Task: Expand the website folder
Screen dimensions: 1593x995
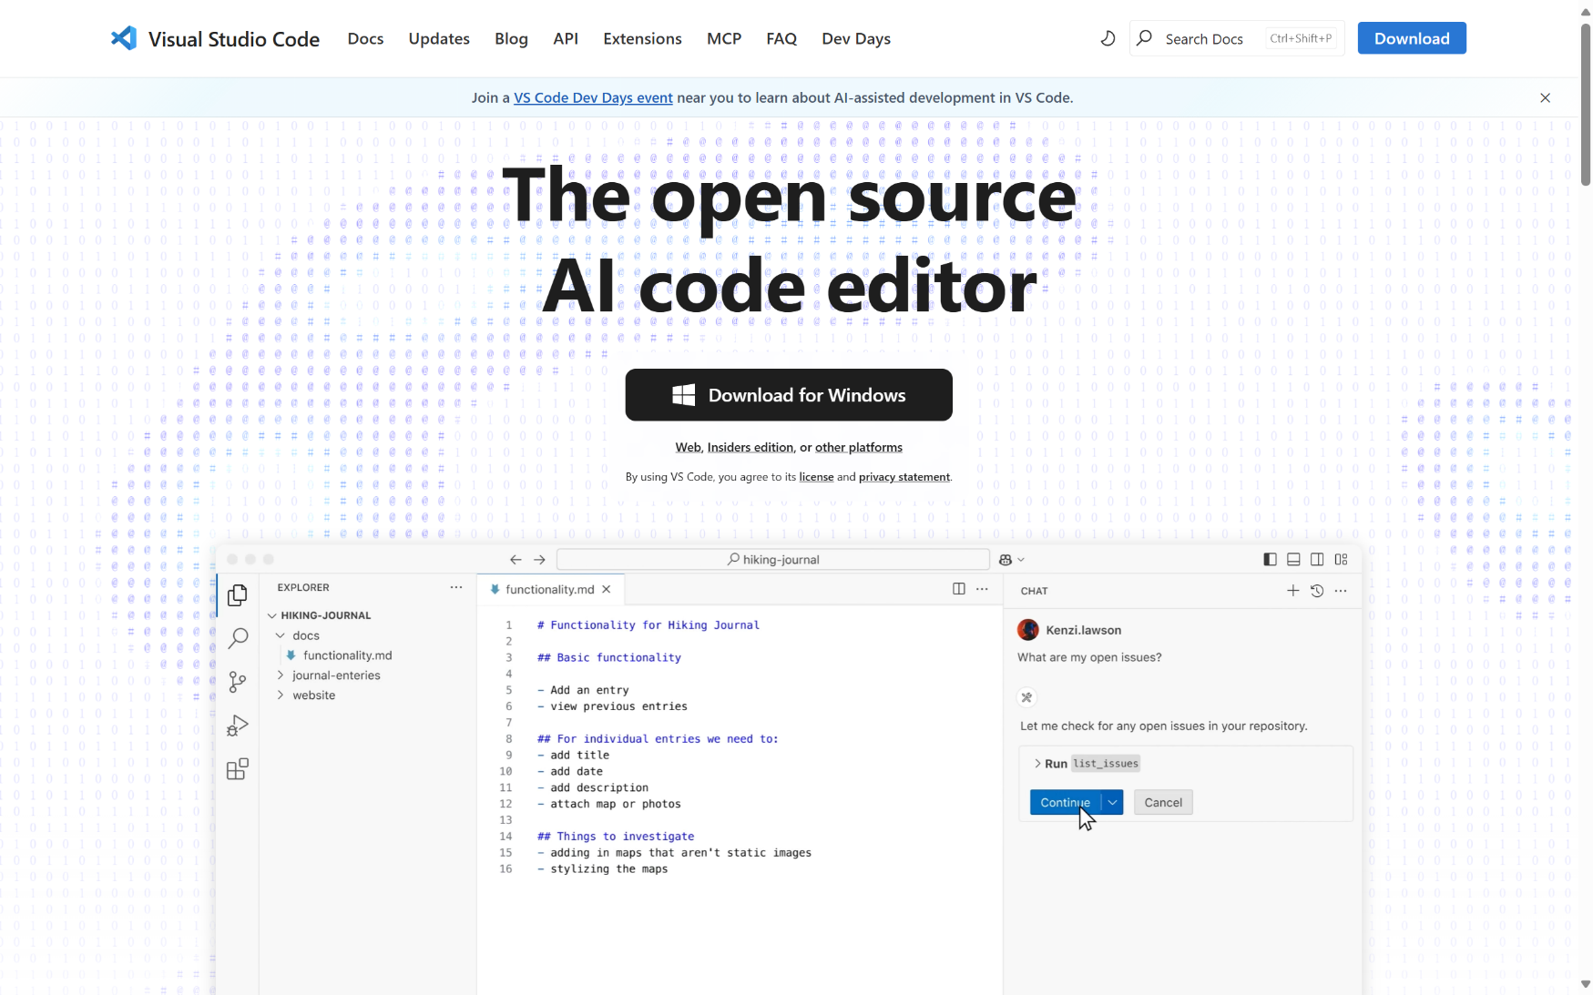Action: click(x=281, y=695)
